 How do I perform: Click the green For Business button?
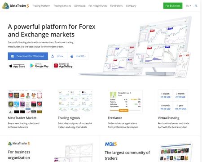tap(173, 6)
